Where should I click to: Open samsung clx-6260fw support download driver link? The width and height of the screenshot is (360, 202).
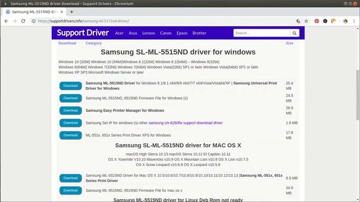[x=186, y=123]
